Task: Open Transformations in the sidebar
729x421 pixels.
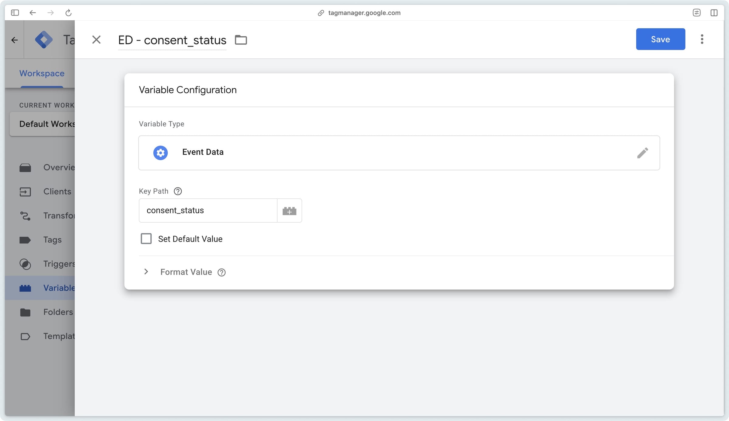Action: point(40,216)
